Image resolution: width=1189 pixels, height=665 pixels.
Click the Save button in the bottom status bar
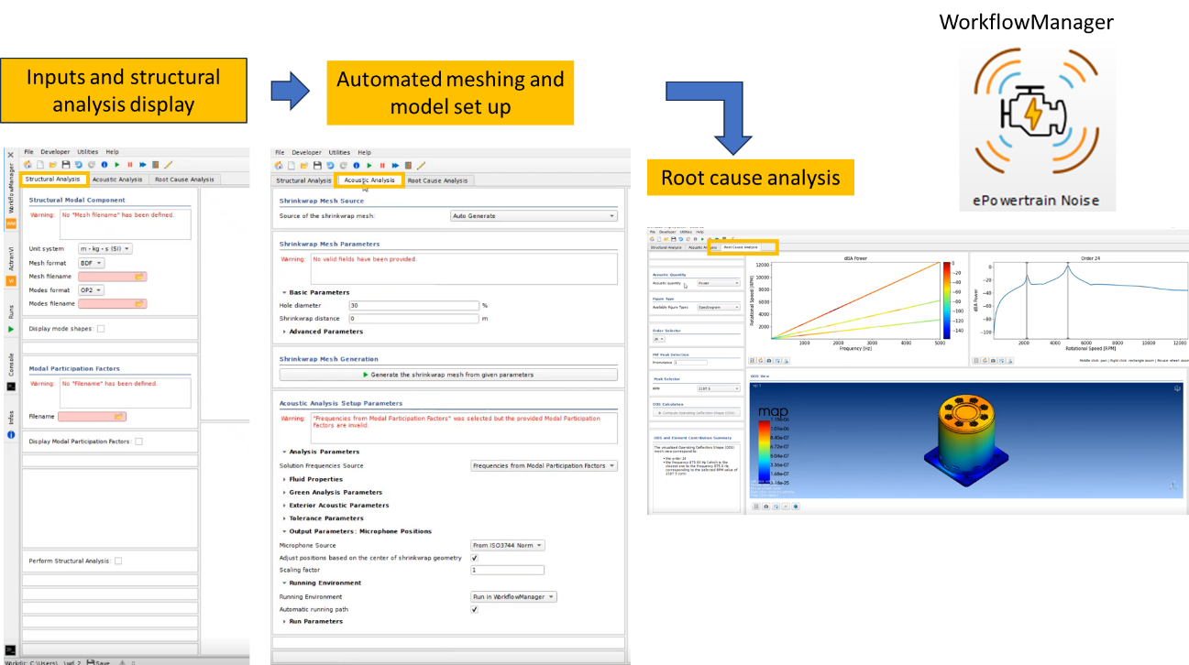coord(98,661)
